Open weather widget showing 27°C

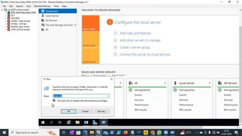(x=186, y=133)
